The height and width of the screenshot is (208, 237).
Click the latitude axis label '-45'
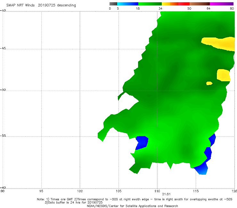point(3,48)
